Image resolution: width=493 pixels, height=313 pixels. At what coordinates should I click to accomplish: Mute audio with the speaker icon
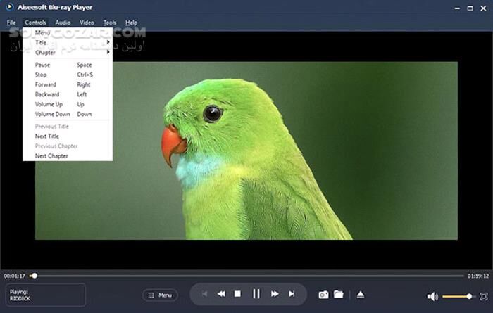click(432, 297)
